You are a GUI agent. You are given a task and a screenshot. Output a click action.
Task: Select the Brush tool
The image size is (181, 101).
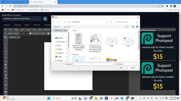pyautogui.click(x=6, y=61)
